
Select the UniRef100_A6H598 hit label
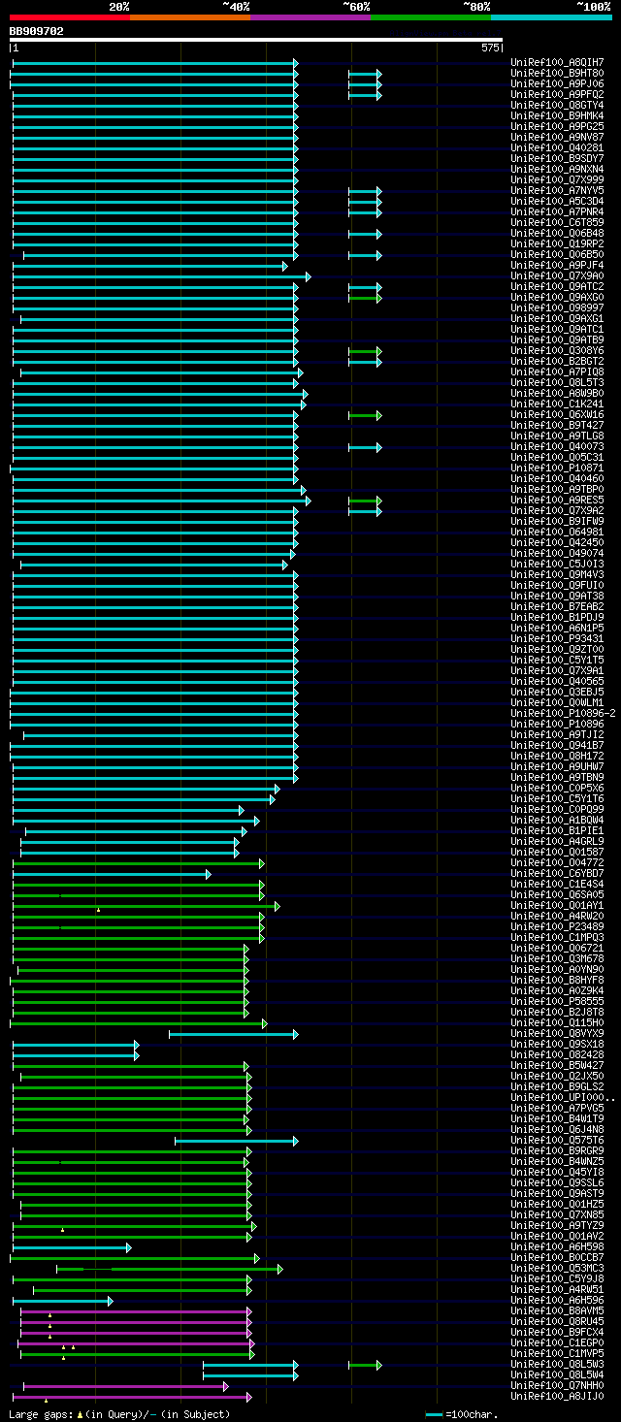[557, 1246]
